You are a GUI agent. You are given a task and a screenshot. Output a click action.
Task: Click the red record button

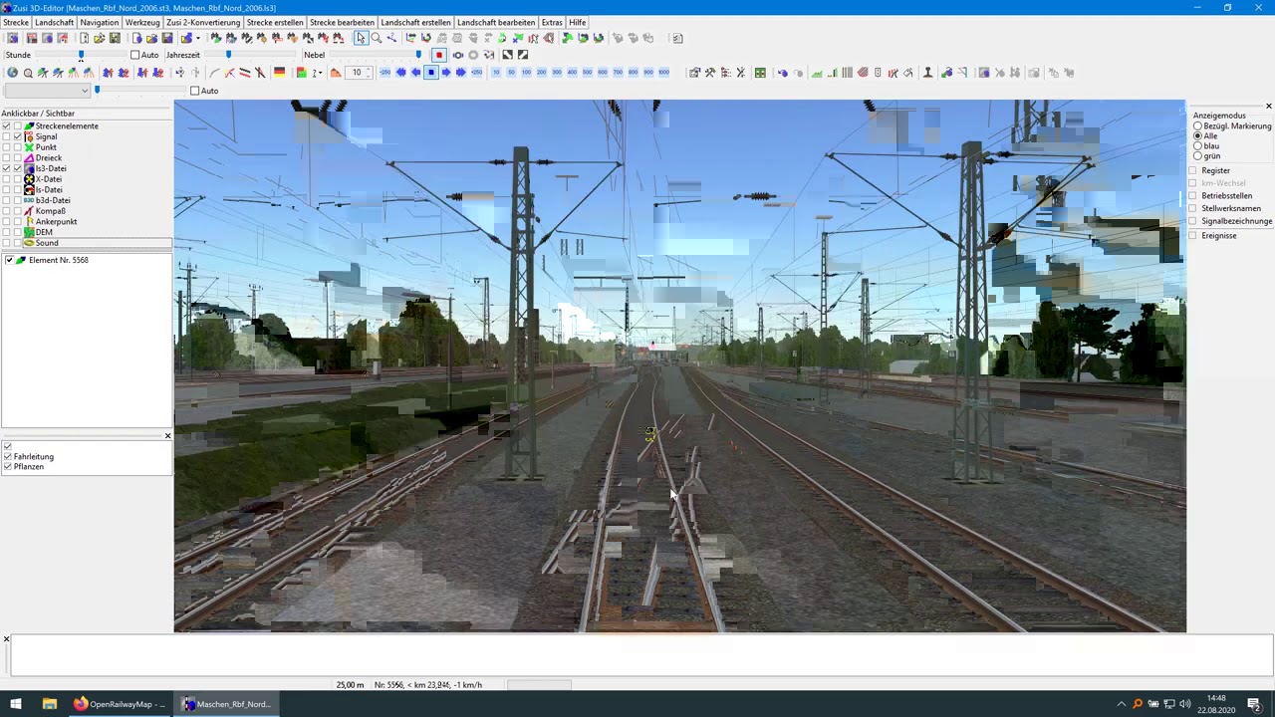(x=439, y=55)
